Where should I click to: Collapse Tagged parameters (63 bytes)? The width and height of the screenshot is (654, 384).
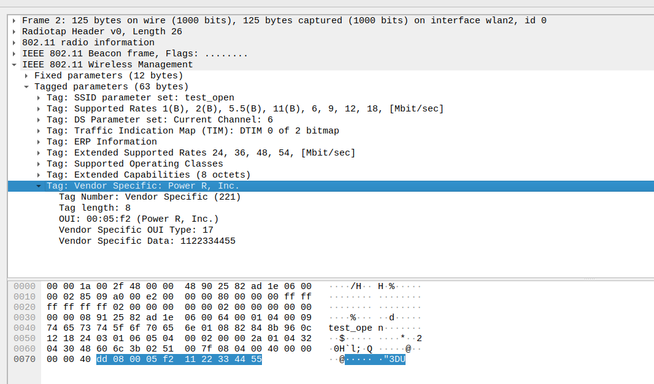pyautogui.click(x=26, y=87)
